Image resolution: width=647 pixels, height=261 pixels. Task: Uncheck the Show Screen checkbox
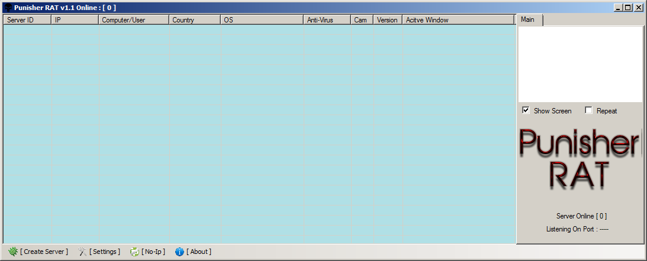[x=526, y=110]
